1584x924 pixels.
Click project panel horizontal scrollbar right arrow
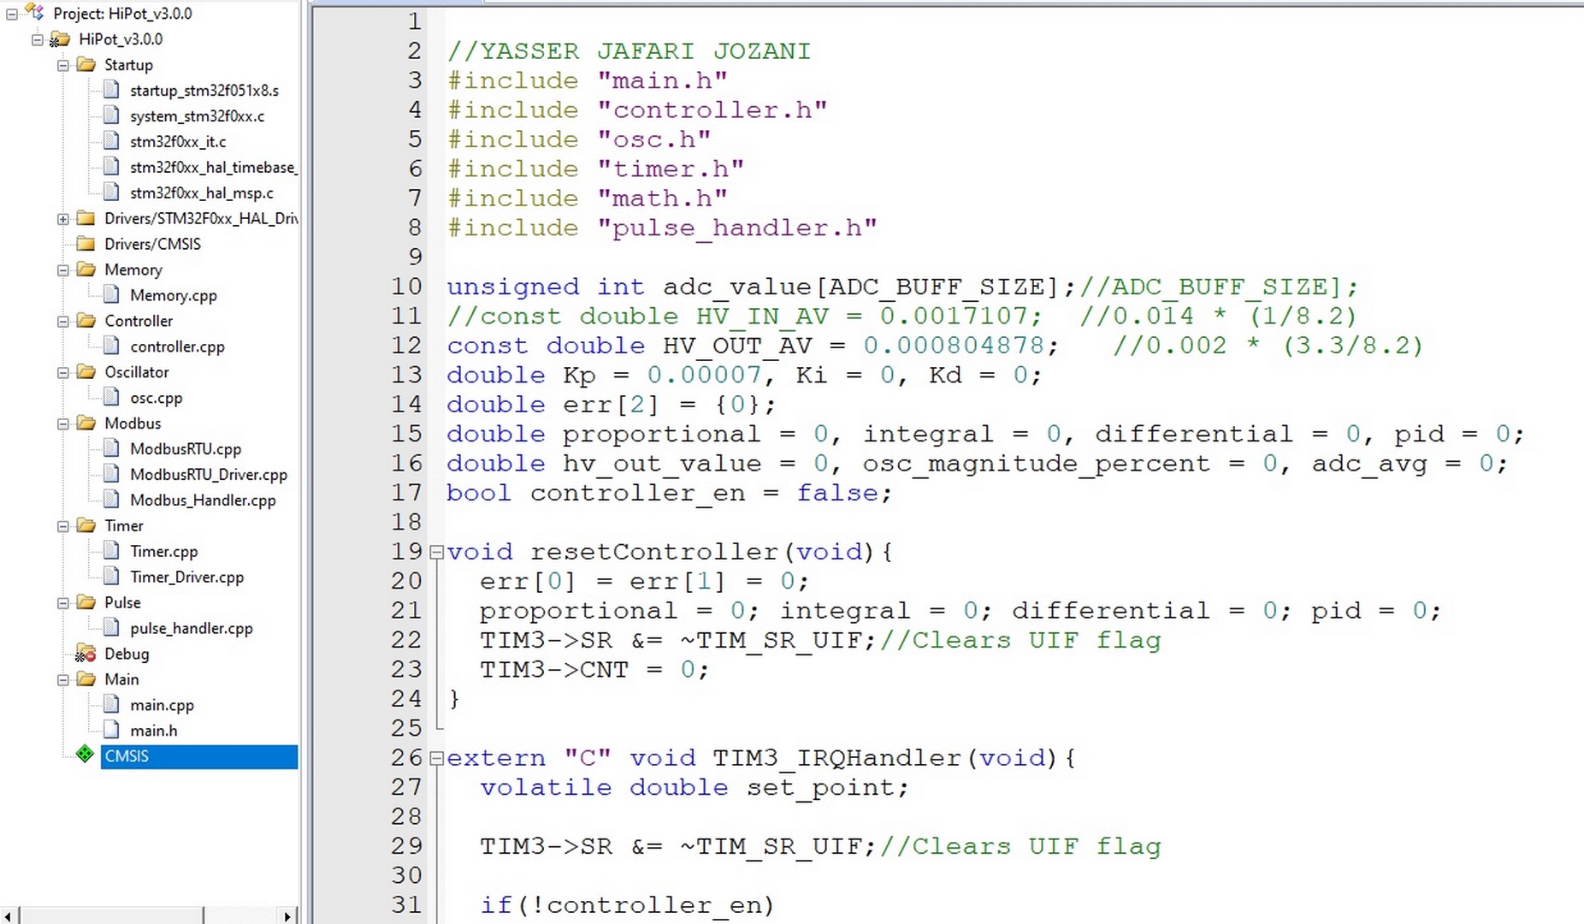[287, 915]
